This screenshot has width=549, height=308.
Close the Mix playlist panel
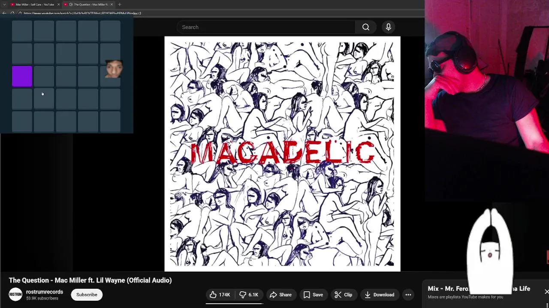point(546,292)
